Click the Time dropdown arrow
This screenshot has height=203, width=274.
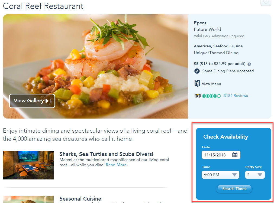[234, 175]
